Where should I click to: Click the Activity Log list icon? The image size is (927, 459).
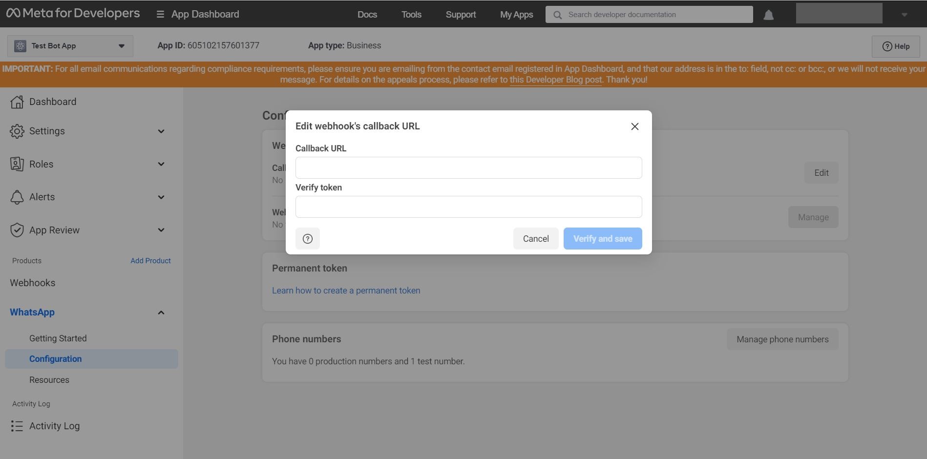17,426
